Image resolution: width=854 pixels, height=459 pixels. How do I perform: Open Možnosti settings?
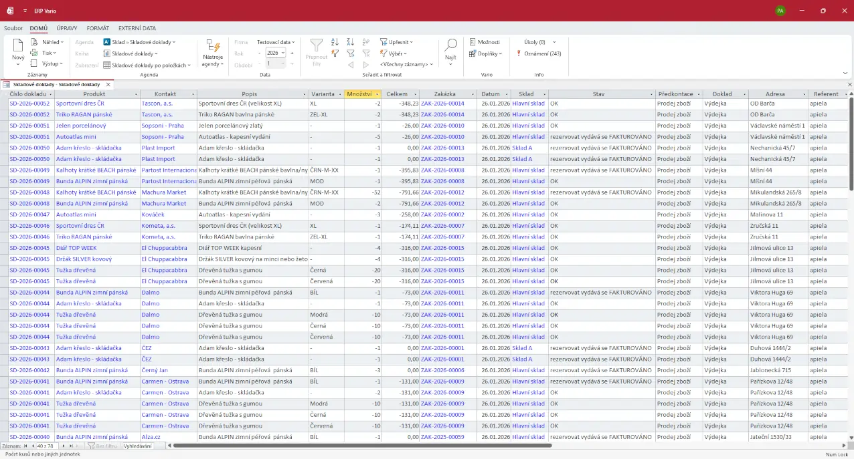484,42
